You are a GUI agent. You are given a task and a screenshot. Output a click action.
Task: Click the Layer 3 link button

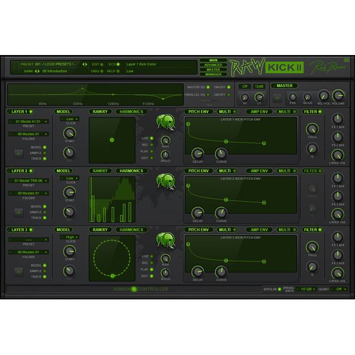pyautogui.click(x=18, y=272)
